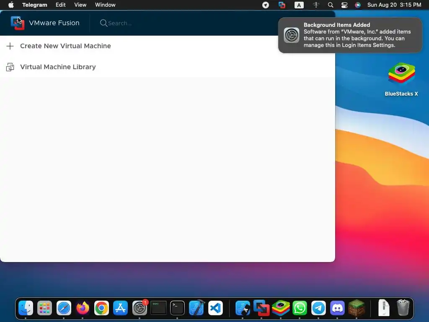429x322 pixels.
Task: Click the VMware Fusion menu bar status icon
Action: click(282, 5)
